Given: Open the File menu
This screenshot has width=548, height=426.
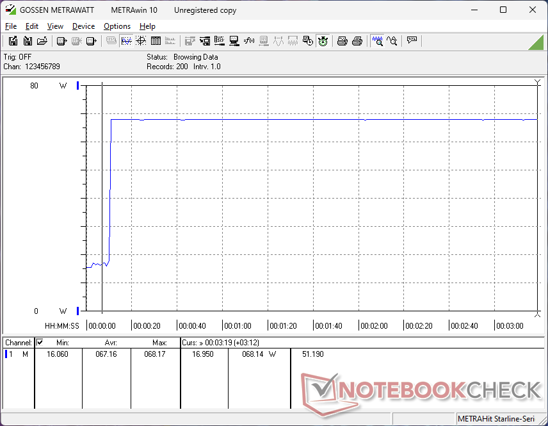Looking at the screenshot, I should click(11, 26).
